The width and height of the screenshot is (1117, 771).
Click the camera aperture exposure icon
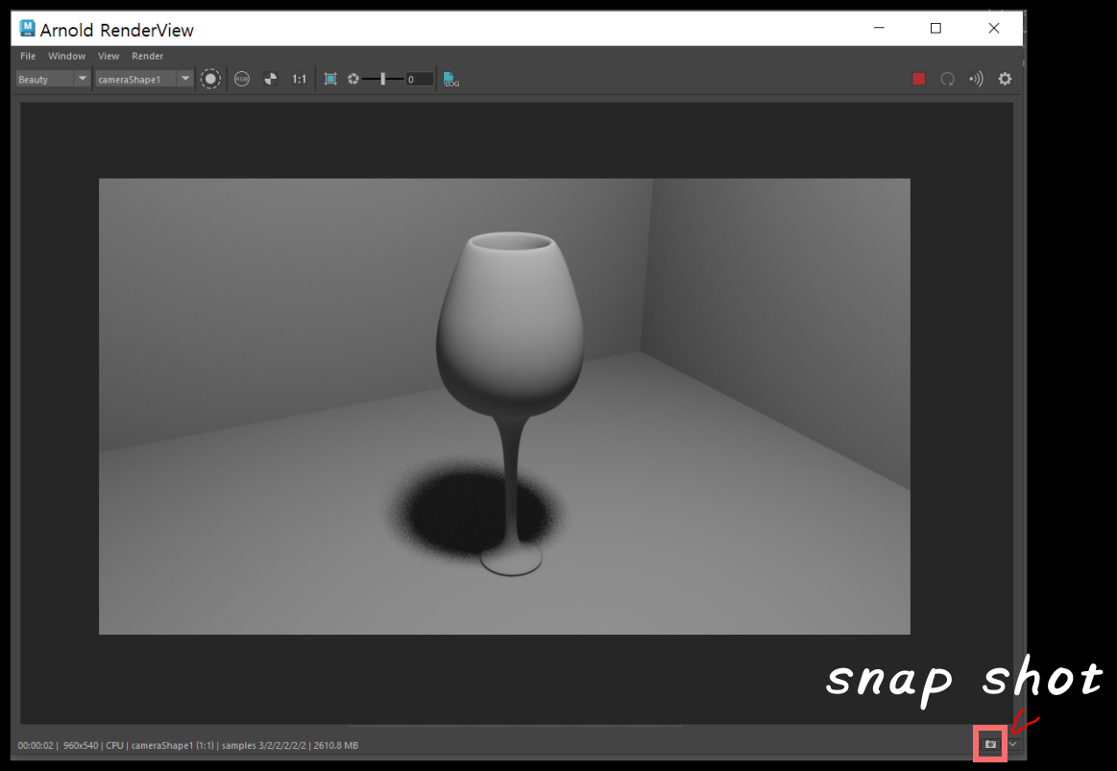pyautogui.click(x=352, y=79)
